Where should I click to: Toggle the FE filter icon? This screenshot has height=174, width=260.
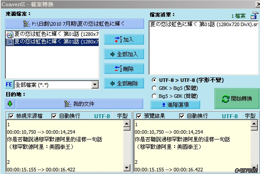(x=9, y=85)
